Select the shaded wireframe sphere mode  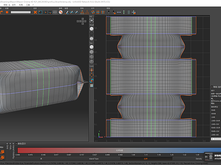coord(92,38)
